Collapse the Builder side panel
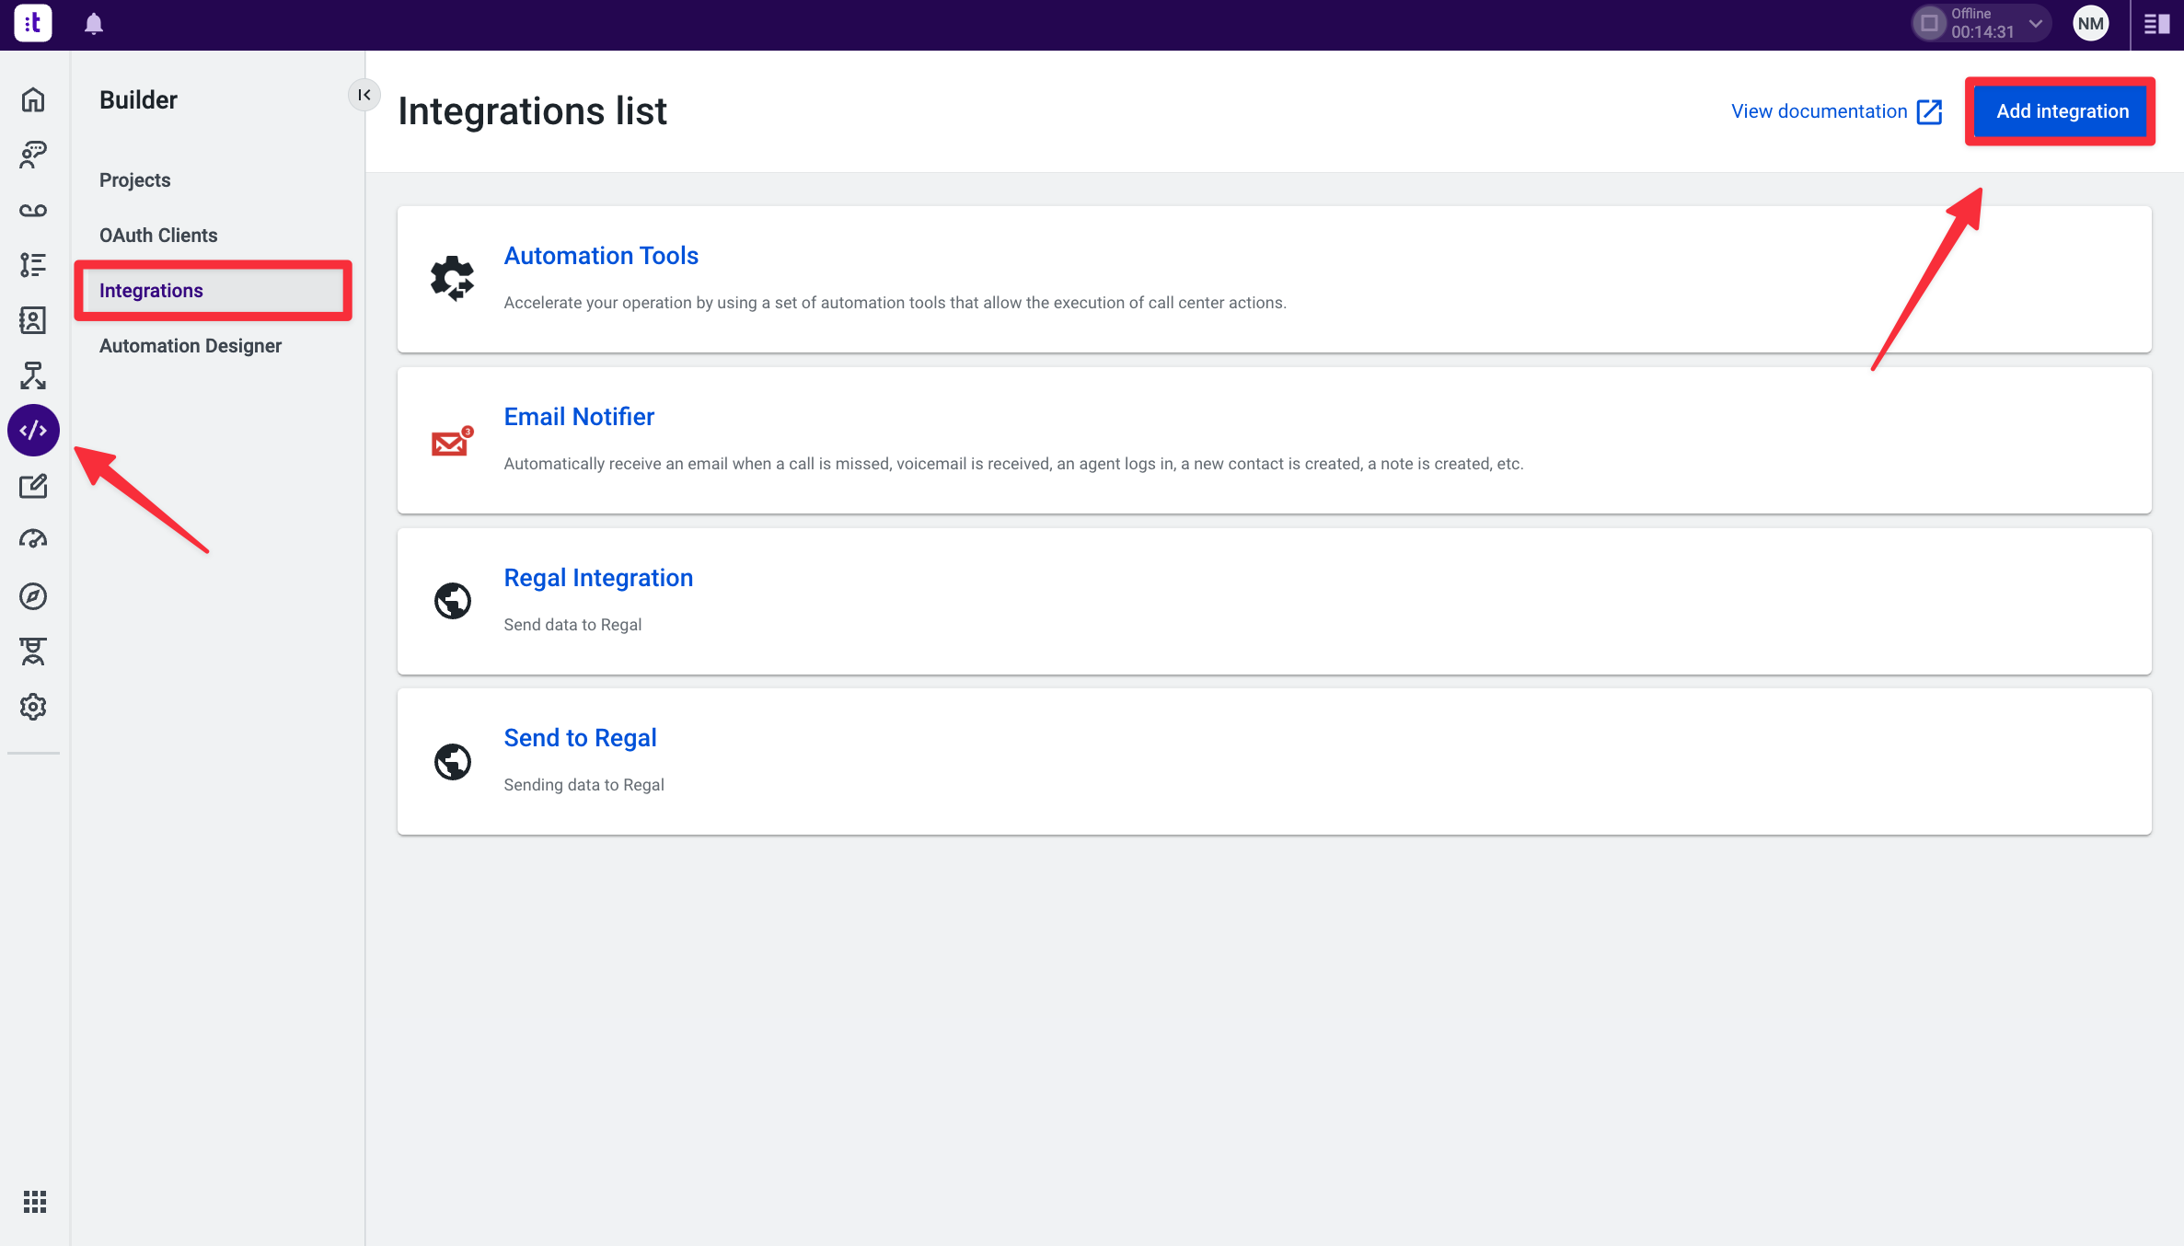The image size is (2184, 1246). click(364, 95)
